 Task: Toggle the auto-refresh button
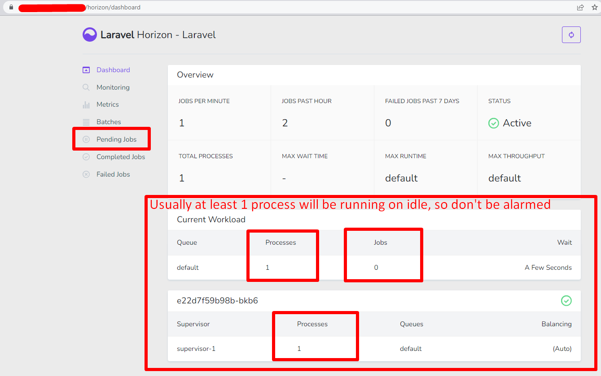(x=571, y=35)
